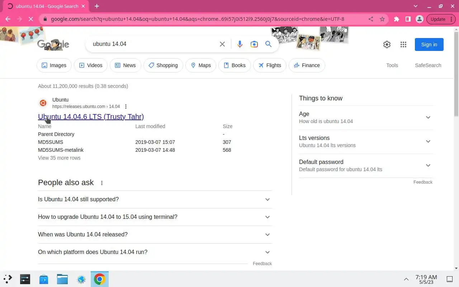This screenshot has height=287, width=459.
Task: Share this page from address bar
Action: (371, 19)
